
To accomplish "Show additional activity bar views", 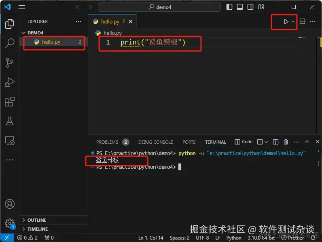I will [9, 160].
